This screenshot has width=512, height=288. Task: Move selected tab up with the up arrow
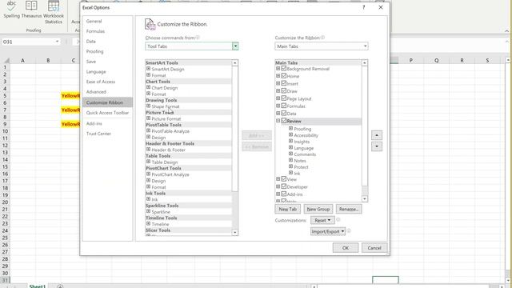point(377,135)
